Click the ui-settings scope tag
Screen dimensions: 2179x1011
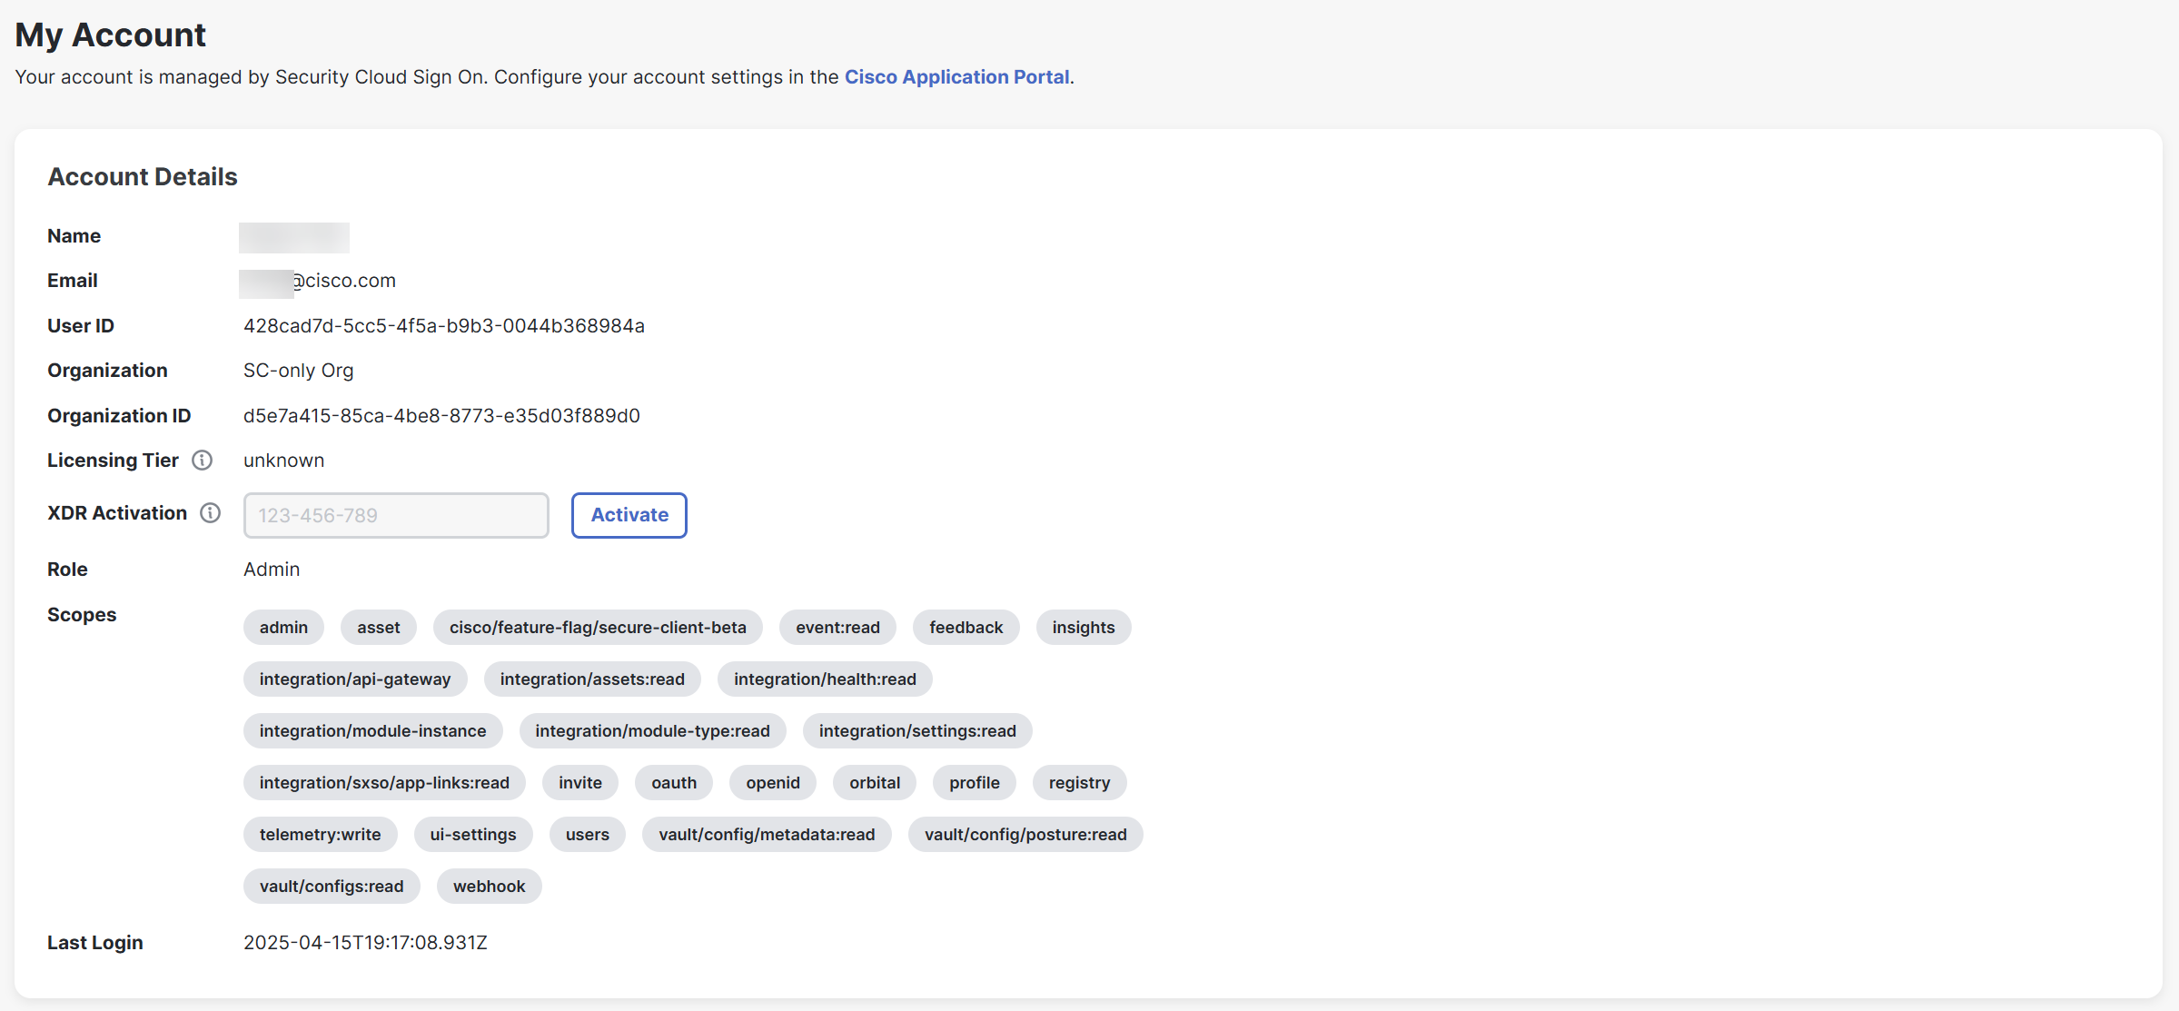473,835
